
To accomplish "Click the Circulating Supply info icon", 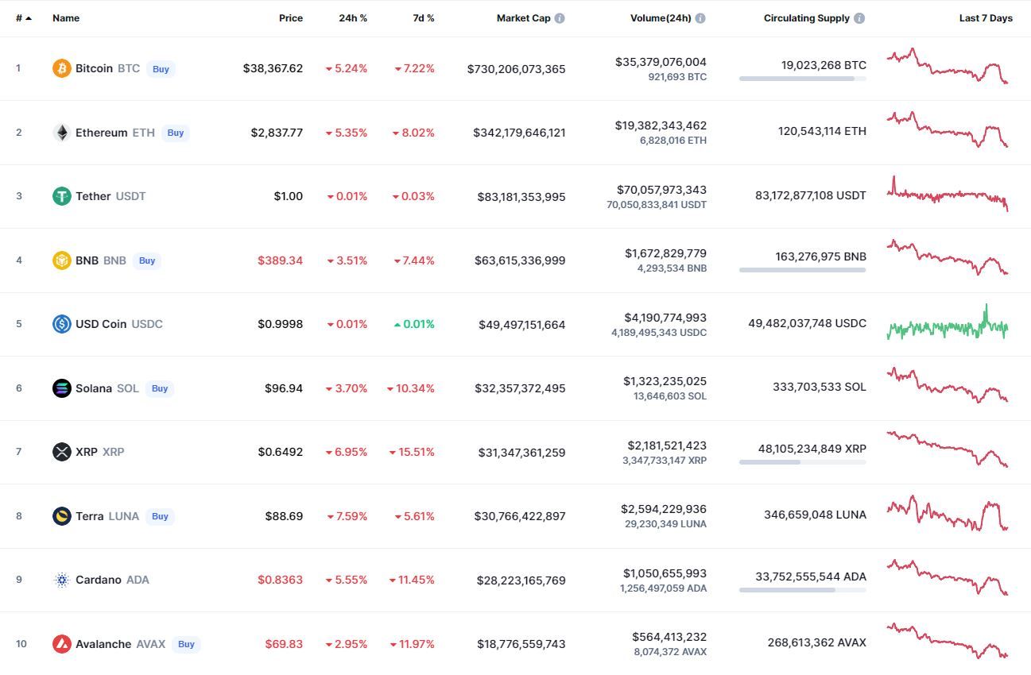I will [860, 18].
